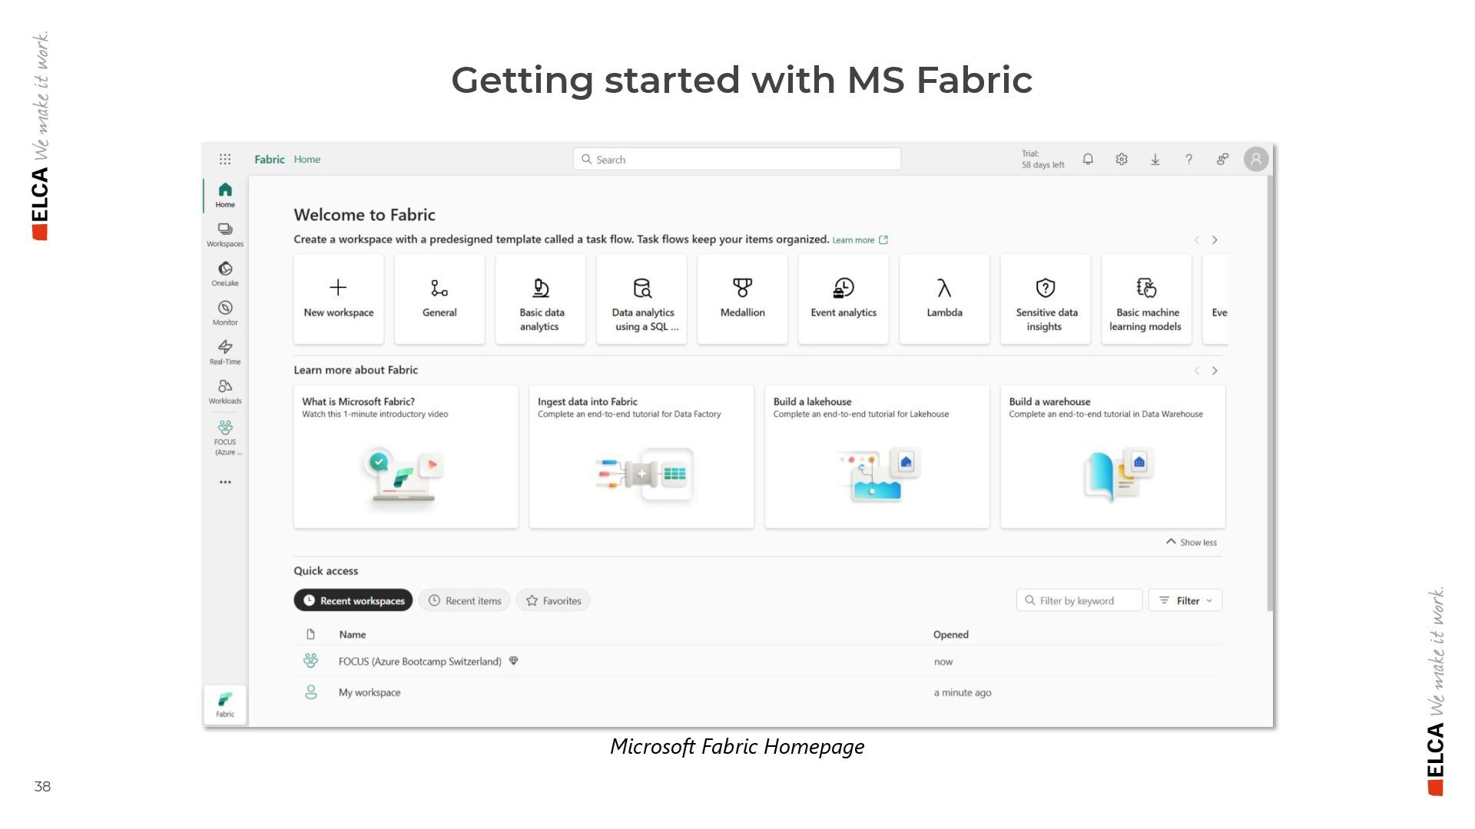Open the settings gear icon
1475x829 pixels.
pos(1122,159)
